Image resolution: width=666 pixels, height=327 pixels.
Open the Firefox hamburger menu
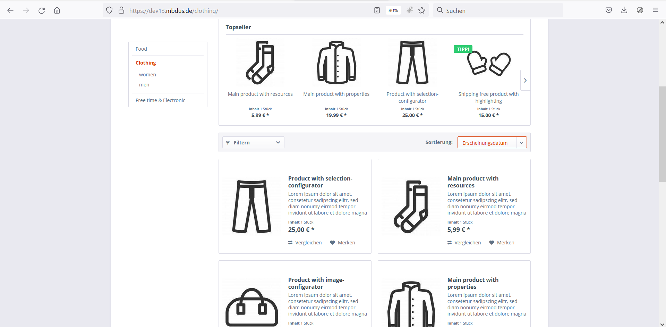(655, 10)
